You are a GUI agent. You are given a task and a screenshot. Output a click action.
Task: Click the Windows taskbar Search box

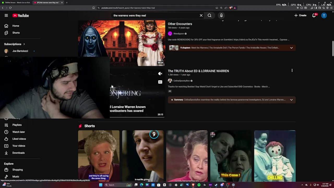(x=118, y=185)
